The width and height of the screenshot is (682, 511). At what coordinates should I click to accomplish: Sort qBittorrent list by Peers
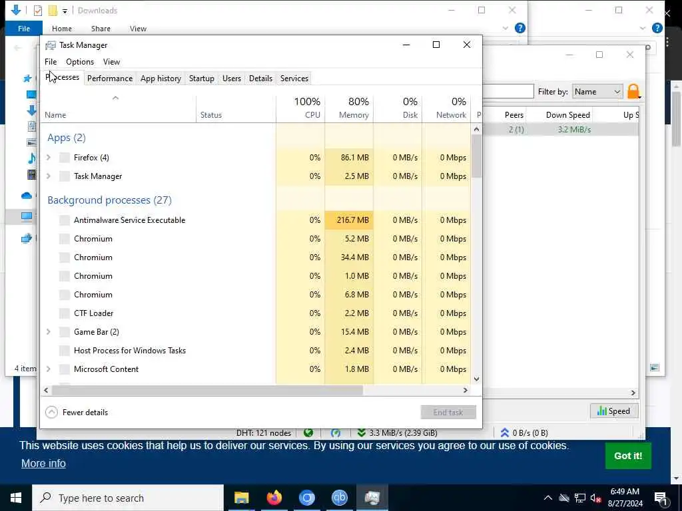click(x=513, y=115)
